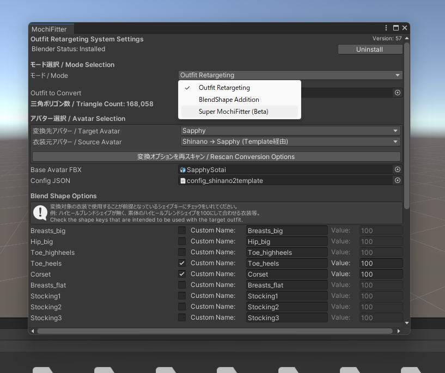Open the Mode dropdown showing Outfit Retargeting

click(290, 75)
